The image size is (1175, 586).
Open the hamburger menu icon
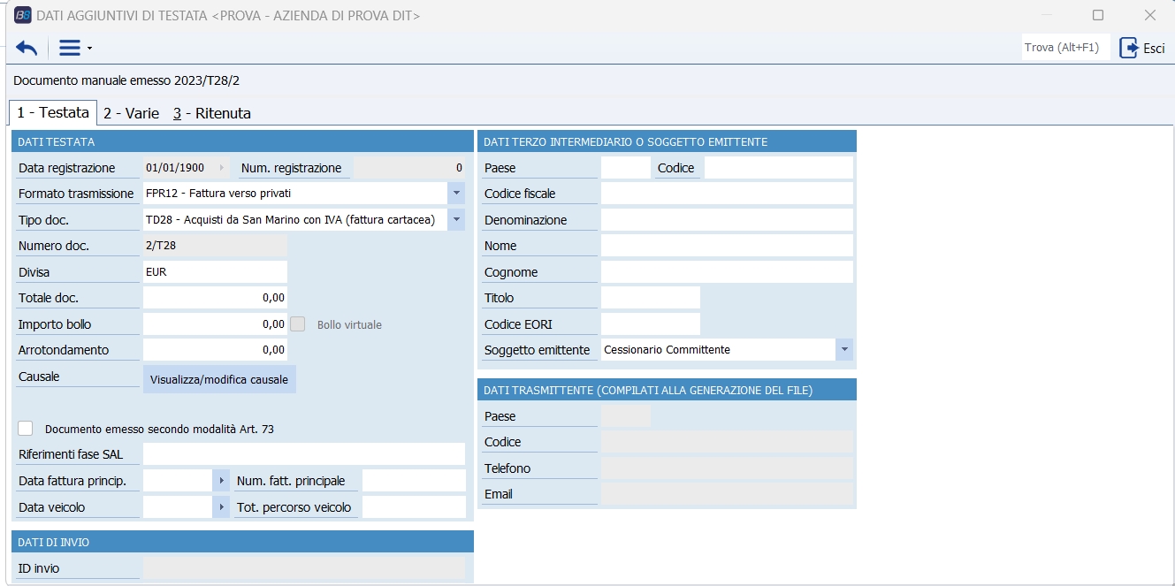70,48
